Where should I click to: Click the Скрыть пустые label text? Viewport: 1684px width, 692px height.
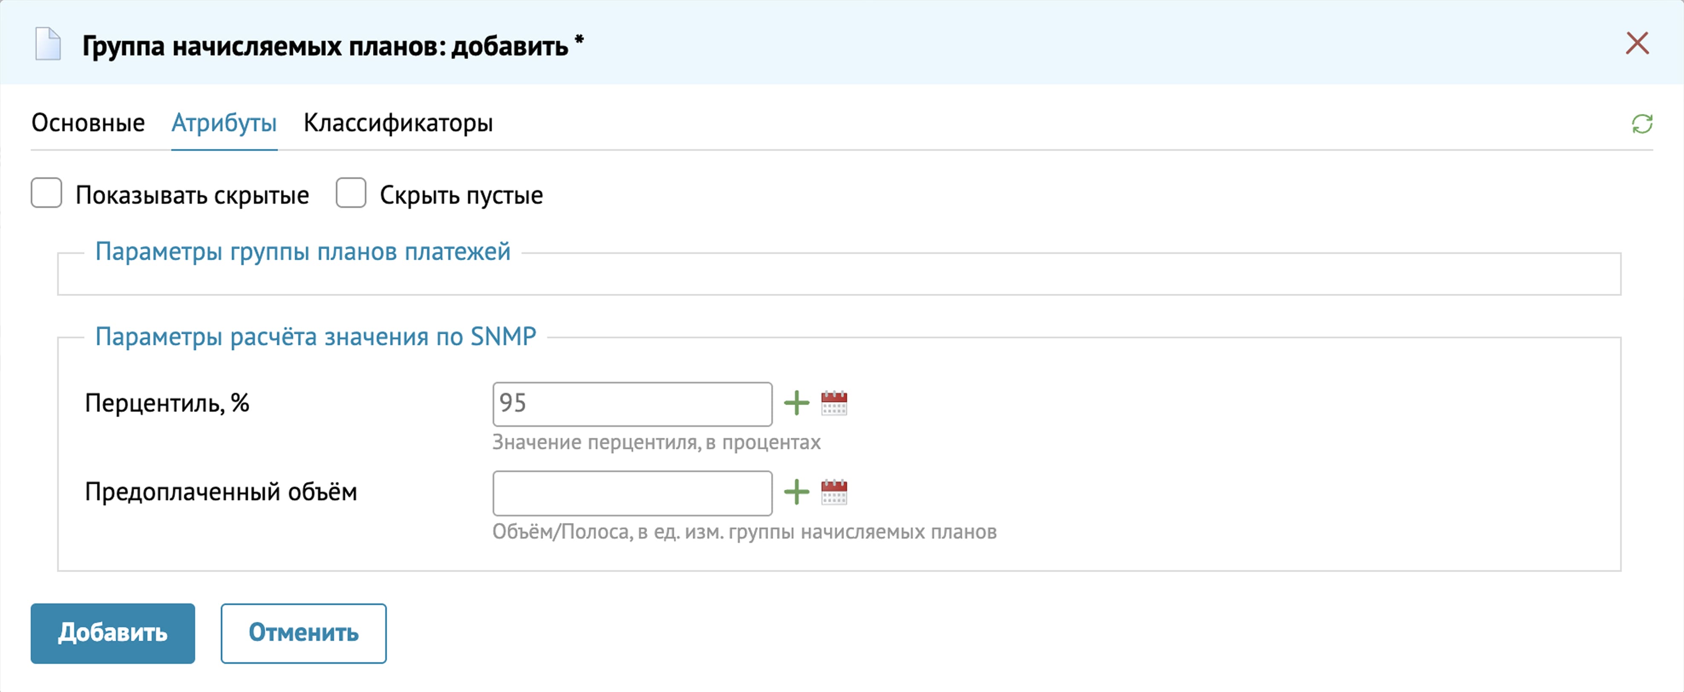point(461,196)
